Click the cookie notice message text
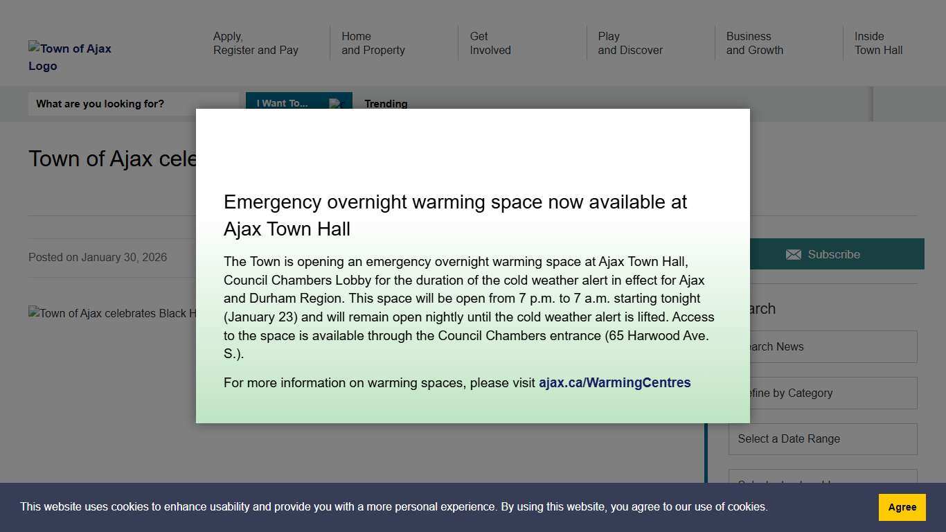This screenshot has height=532, width=946. tap(393, 507)
